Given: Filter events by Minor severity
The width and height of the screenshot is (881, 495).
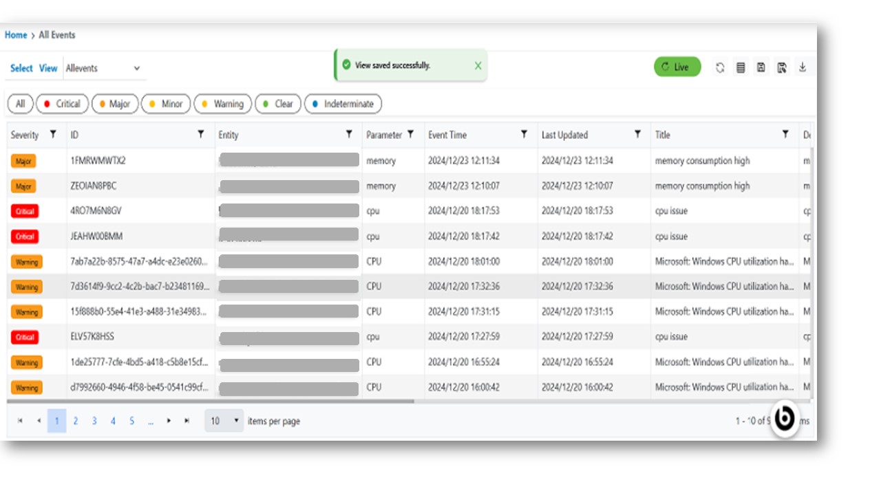Looking at the screenshot, I should [x=166, y=104].
